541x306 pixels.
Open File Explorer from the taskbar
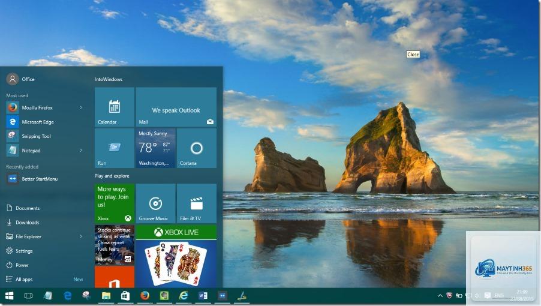click(x=106, y=296)
